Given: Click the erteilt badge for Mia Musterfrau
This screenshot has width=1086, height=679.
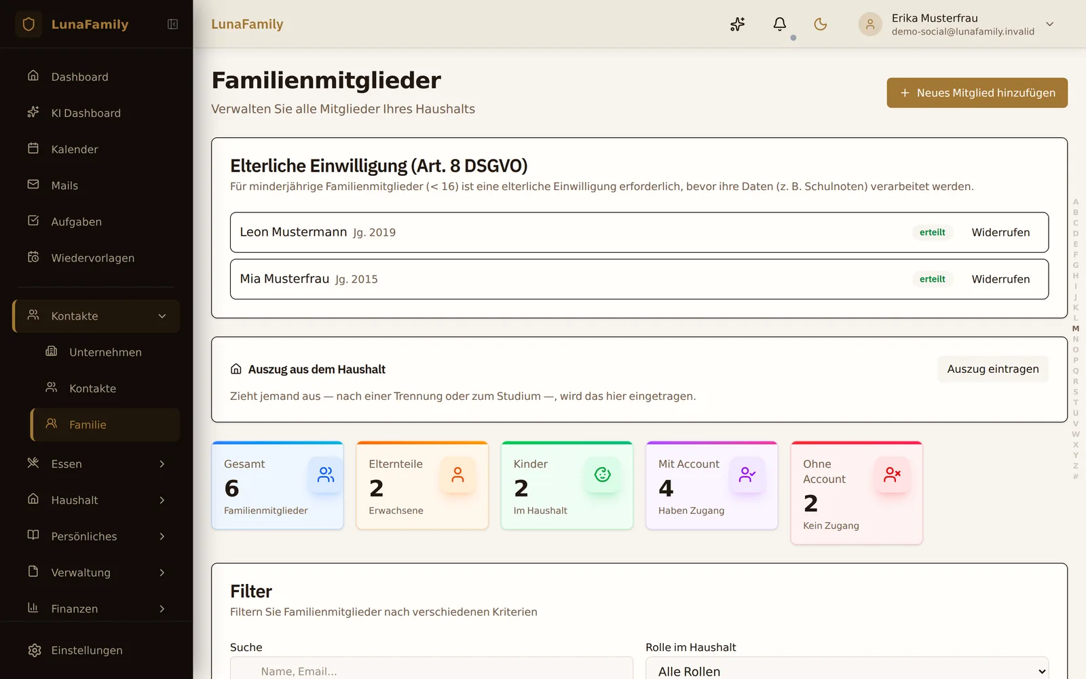Looking at the screenshot, I should [x=932, y=279].
